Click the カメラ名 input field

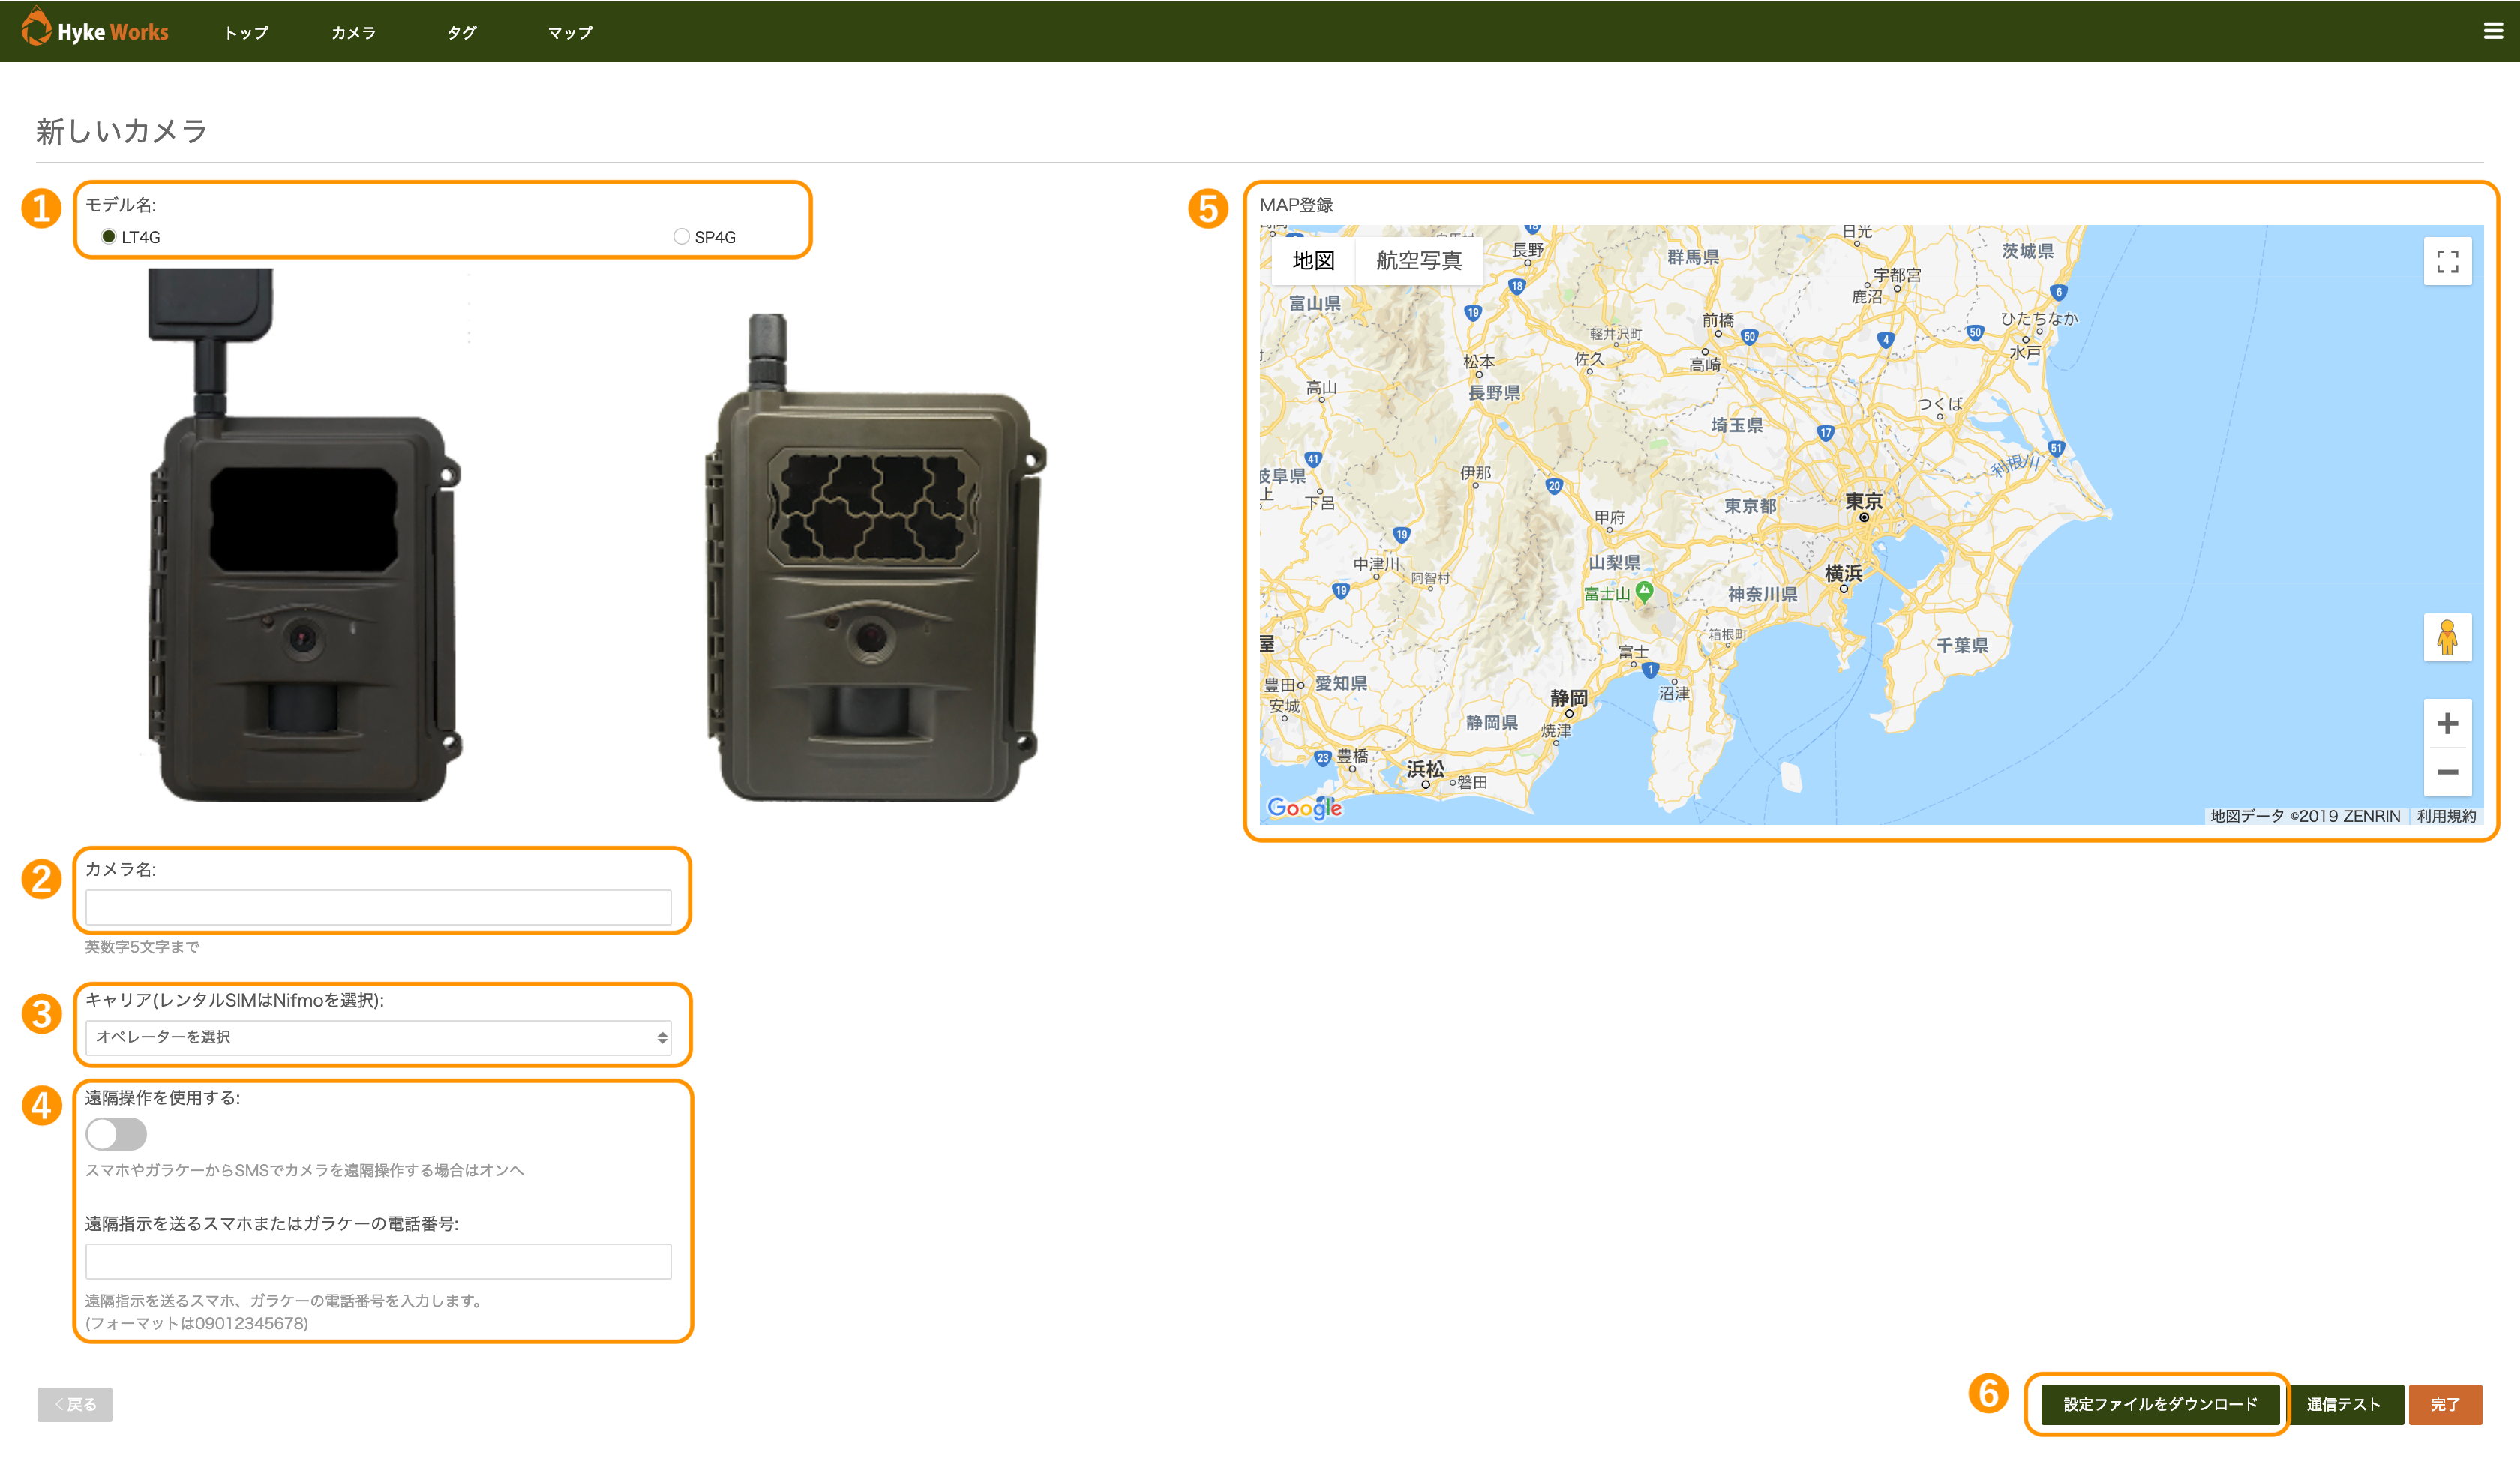378,907
